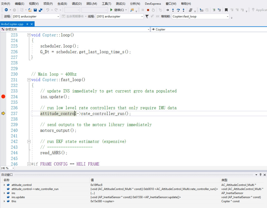Viewport: 267px width, 208px height.
Task: Toggle the breakpoint on line 234
Action: tap(3, 96)
